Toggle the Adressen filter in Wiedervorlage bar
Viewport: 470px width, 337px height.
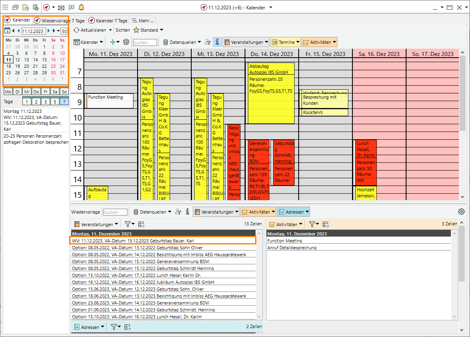coord(293,212)
